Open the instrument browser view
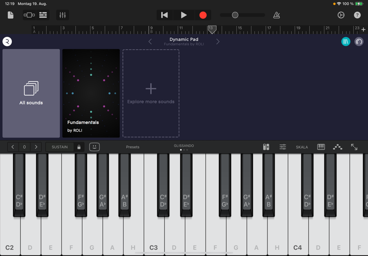 tap(29, 15)
